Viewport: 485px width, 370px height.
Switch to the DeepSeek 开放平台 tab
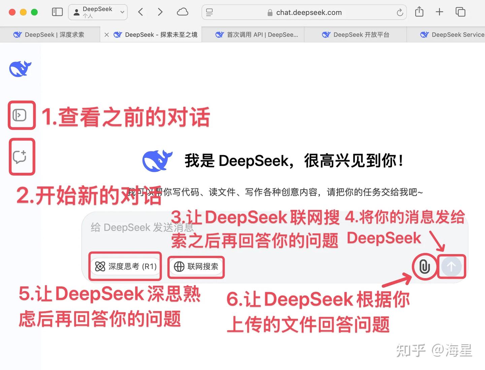click(x=356, y=34)
